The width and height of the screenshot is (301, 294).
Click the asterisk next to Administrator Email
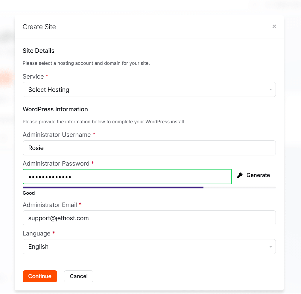[80, 204]
